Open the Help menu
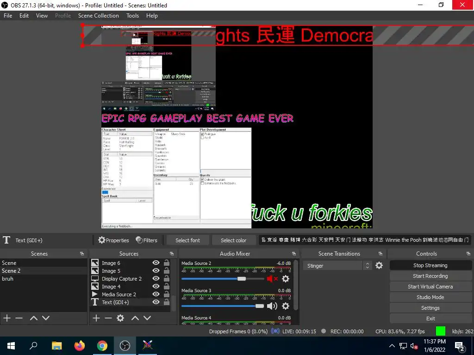This screenshot has height=355, width=474. tap(152, 16)
